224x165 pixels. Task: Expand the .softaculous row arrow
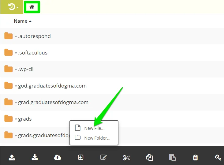(16, 53)
